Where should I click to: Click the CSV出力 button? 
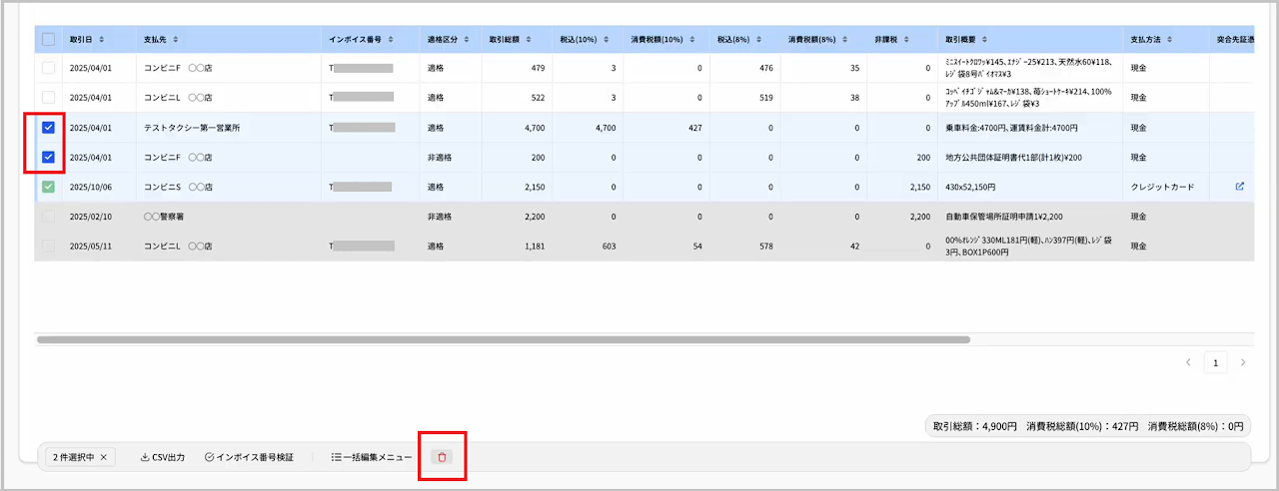click(x=163, y=457)
